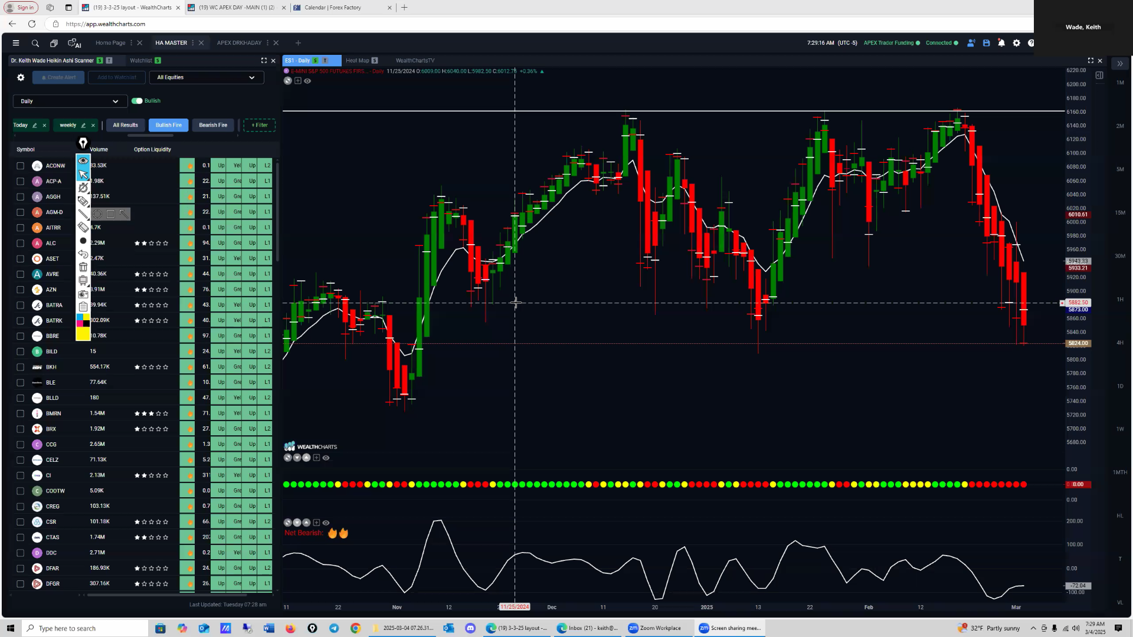Check the ACONW row checkbox
The height and width of the screenshot is (637, 1133).
click(x=20, y=166)
